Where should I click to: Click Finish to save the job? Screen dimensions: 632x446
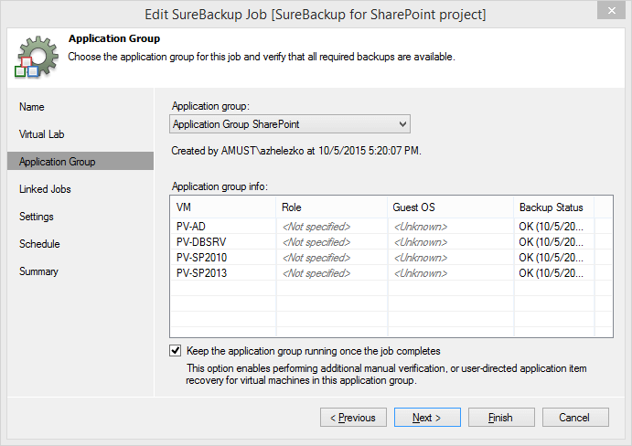tap(501, 418)
